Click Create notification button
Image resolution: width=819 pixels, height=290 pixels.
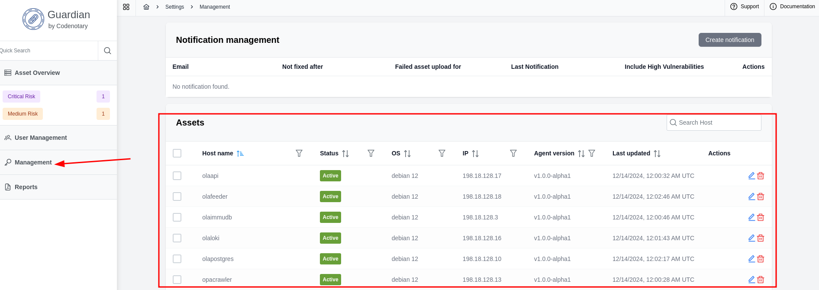click(x=730, y=40)
